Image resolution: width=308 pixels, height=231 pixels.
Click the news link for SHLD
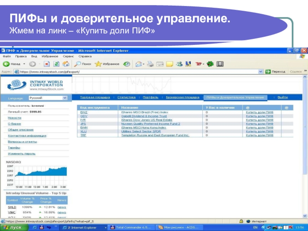tap(62, 207)
